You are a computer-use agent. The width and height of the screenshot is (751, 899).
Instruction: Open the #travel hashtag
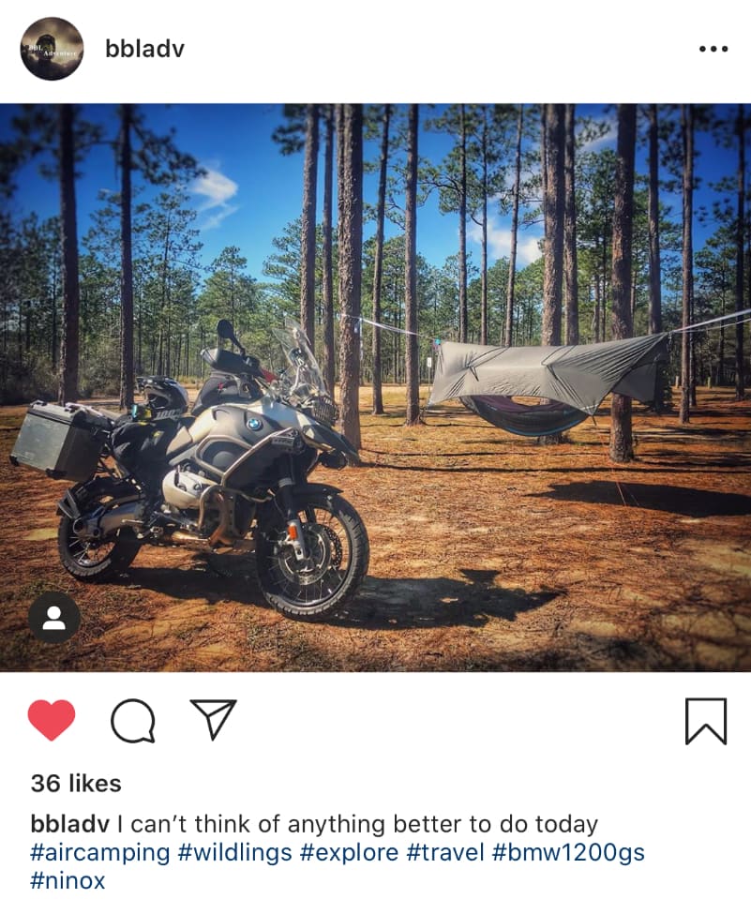tap(445, 852)
